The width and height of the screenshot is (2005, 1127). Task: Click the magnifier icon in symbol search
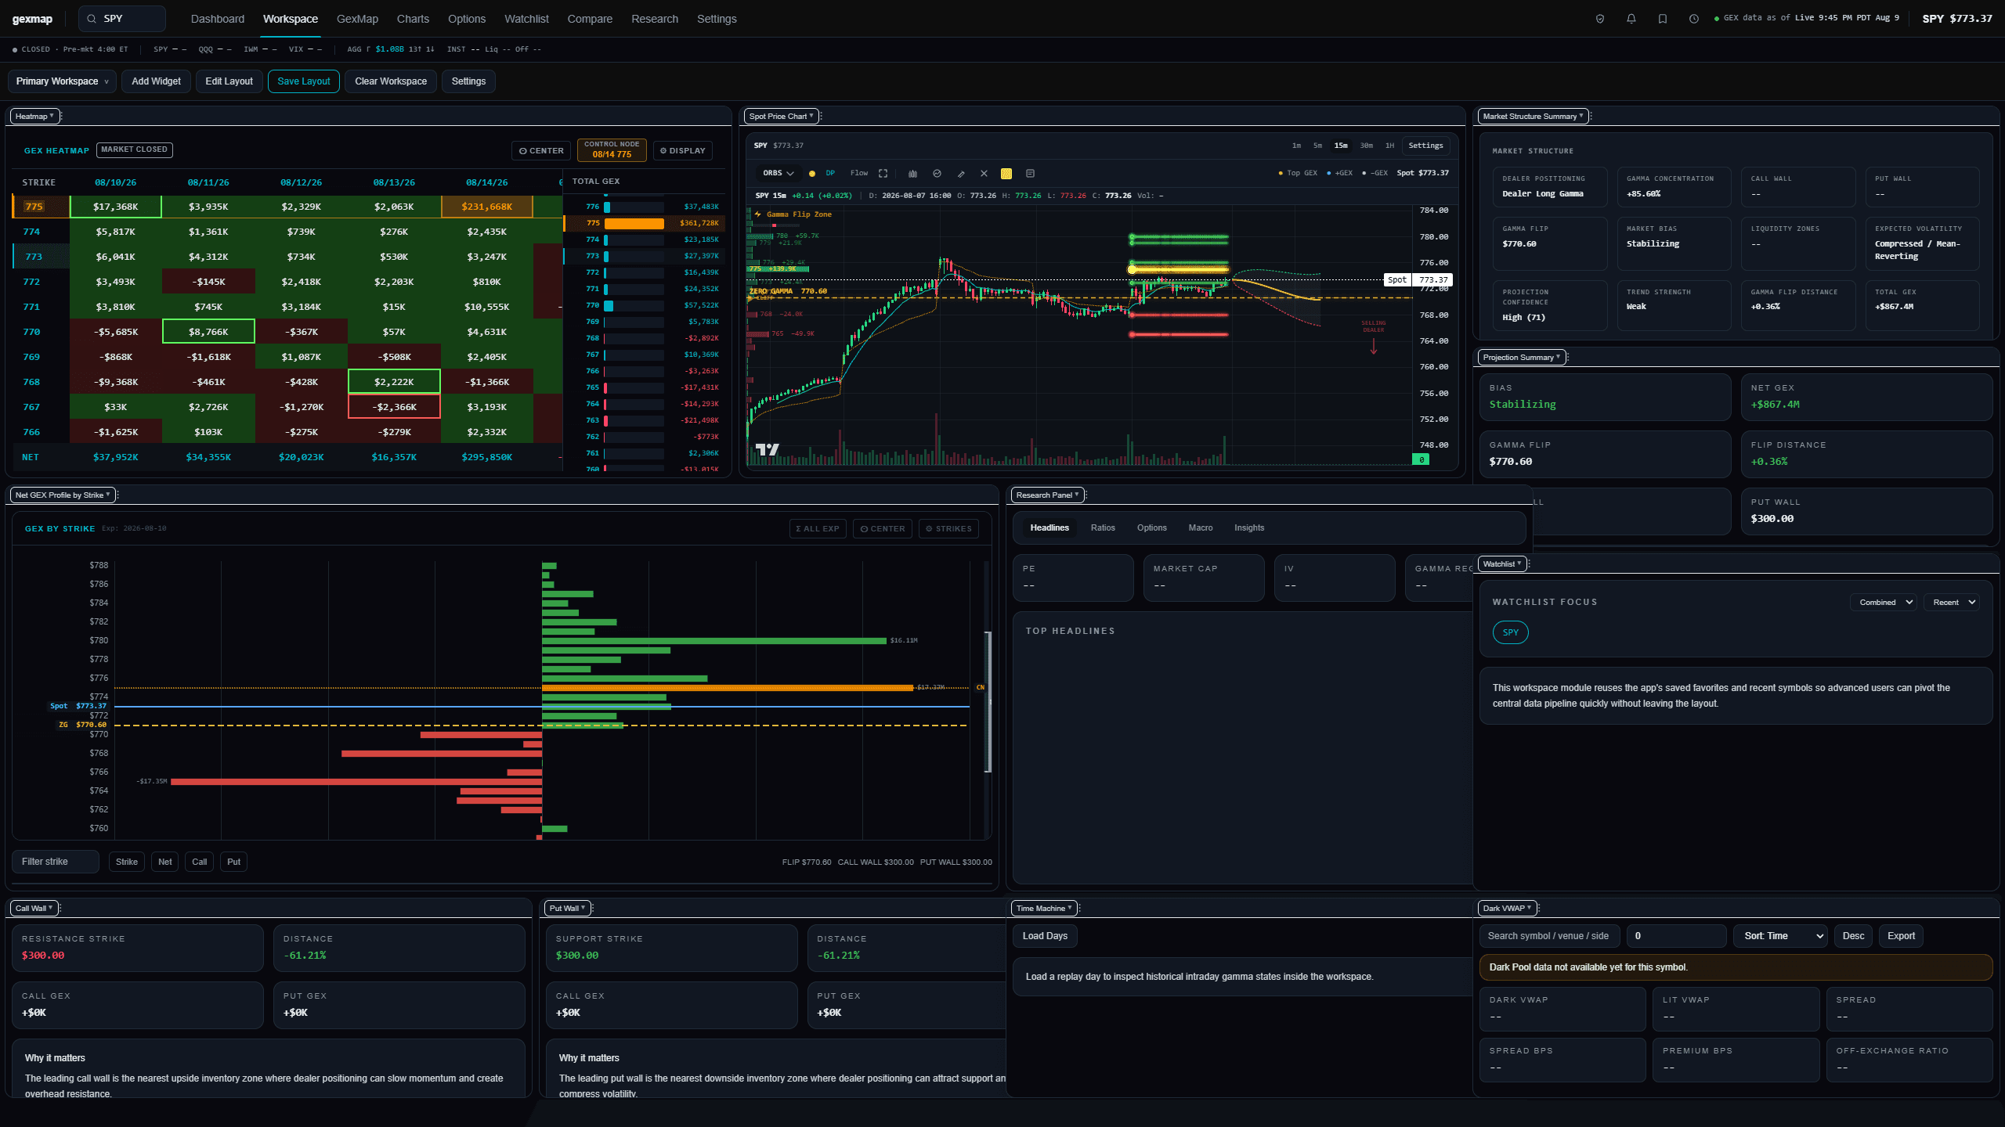click(x=92, y=19)
